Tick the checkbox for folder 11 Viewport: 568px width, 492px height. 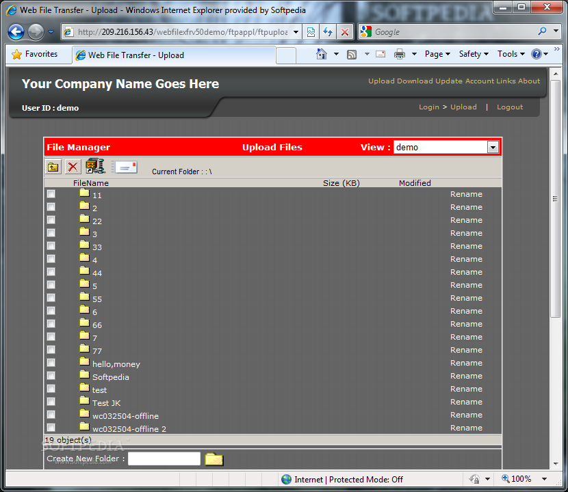click(51, 194)
